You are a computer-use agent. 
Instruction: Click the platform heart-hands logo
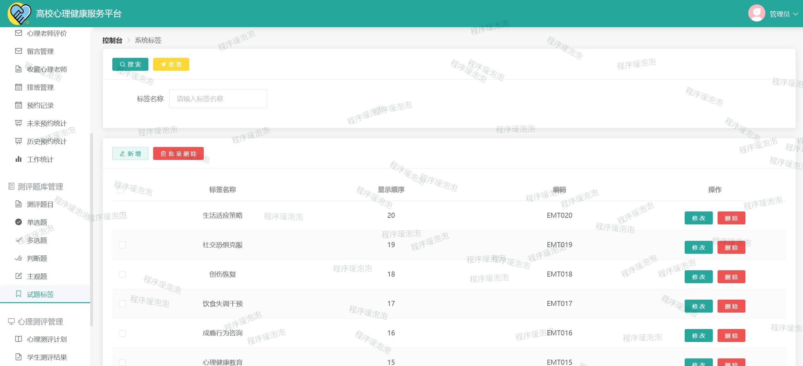[19, 14]
